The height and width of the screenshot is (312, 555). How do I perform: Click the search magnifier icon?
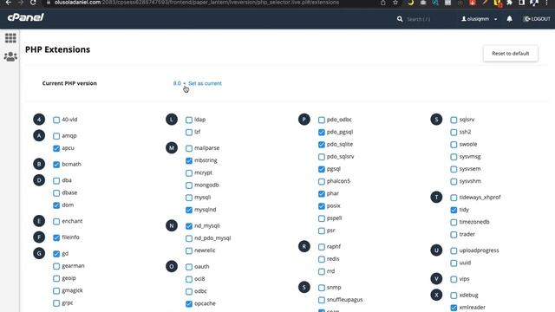coord(400,19)
